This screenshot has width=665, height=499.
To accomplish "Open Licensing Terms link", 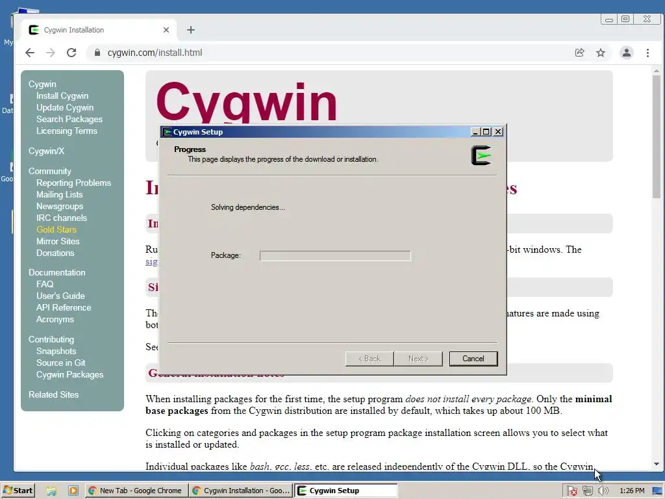I will (67, 131).
